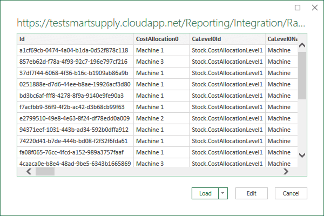324x216 pixels.
Task: Click the vertical scrollbar thumb
Action: 302,76
